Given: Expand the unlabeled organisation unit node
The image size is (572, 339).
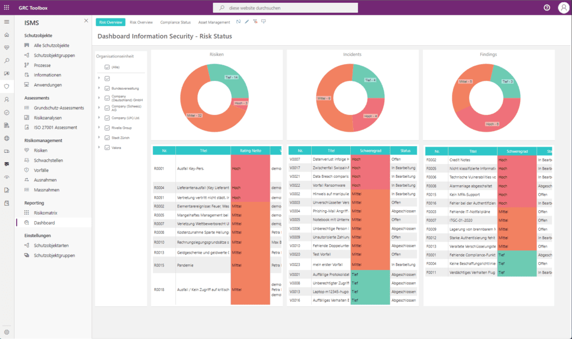Looking at the screenshot, I should [x=99, y=78].
